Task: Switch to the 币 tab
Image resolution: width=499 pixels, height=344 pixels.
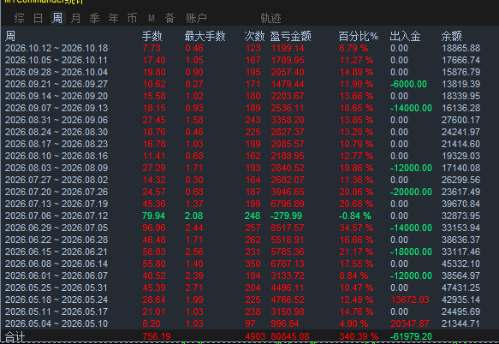Action: [132, 18]
